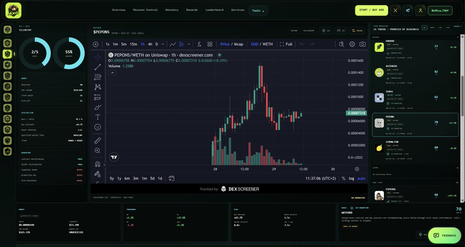This screenshot has height=247, width=465.
Task: Click the add symbol plus icon
Action: (x=96, y=44)
